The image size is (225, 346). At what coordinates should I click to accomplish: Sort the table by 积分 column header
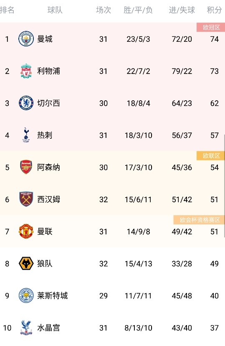tap(214, 10)
